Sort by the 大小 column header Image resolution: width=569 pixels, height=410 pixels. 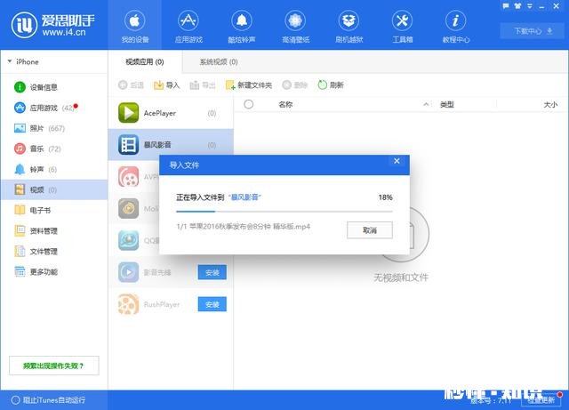(550, 105)
